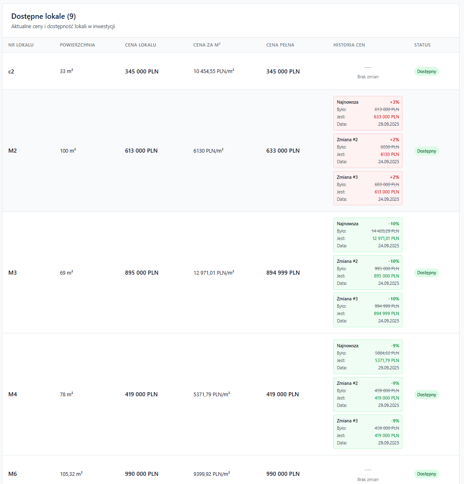Open the M4 Zmiana #3 price change card
This screenshot has width=464, height=484.
(x=367, y=432)
